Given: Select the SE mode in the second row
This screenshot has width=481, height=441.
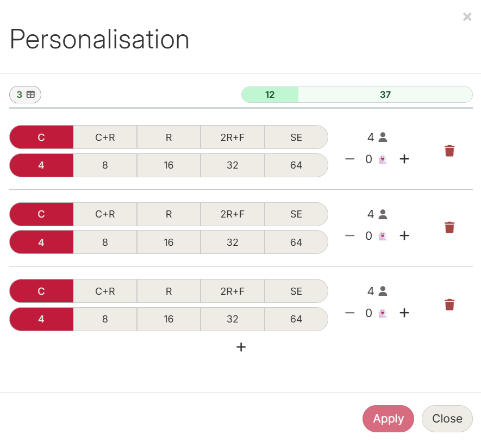Looking at the screenshot, I should (296, 214).
